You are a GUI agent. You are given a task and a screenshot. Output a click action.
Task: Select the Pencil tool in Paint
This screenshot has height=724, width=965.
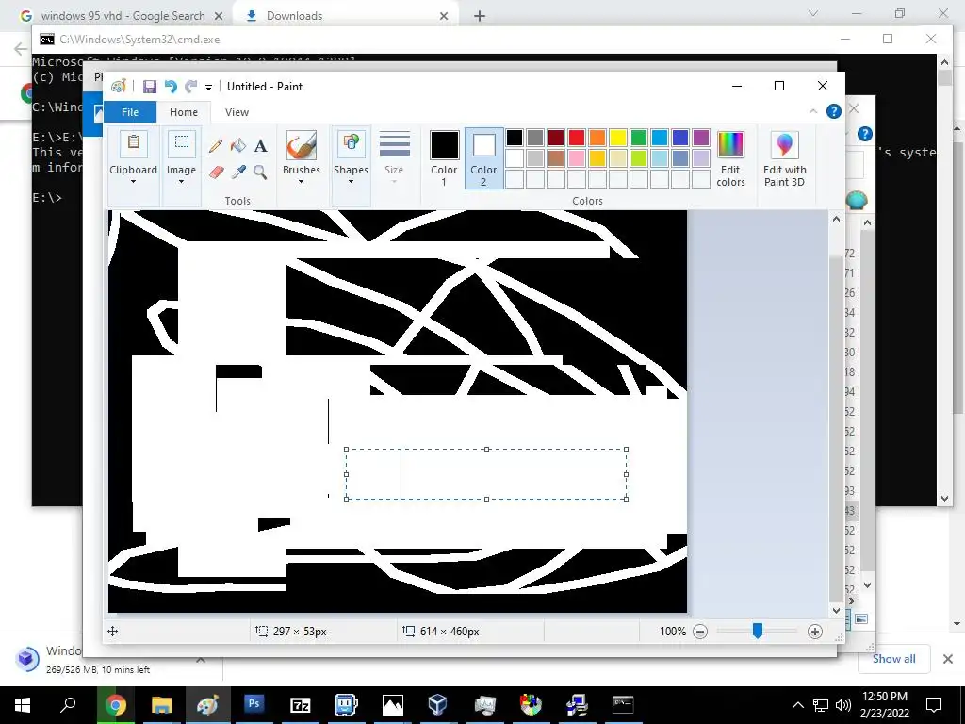click(x=216, y=146)
